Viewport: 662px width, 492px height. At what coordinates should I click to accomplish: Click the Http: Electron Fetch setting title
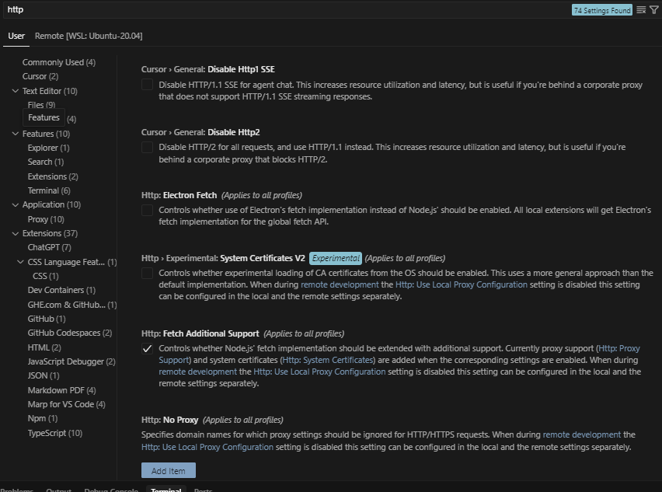tap(179, 195)
